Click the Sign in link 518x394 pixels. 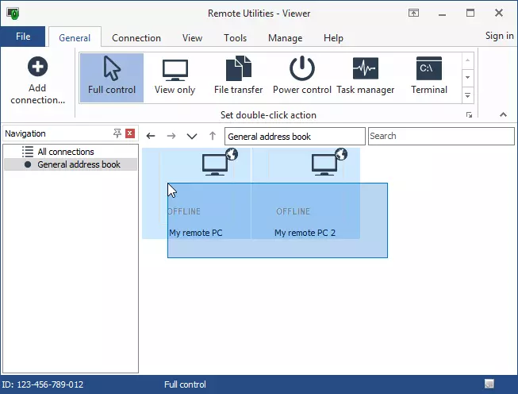point(499,36)
